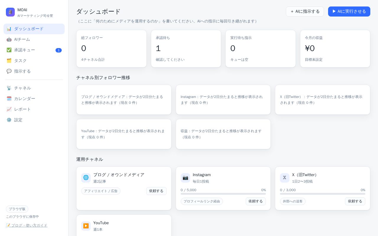Click the このブラウザに保存中 status text
This screenshot has height=236, width=378.
22,217
